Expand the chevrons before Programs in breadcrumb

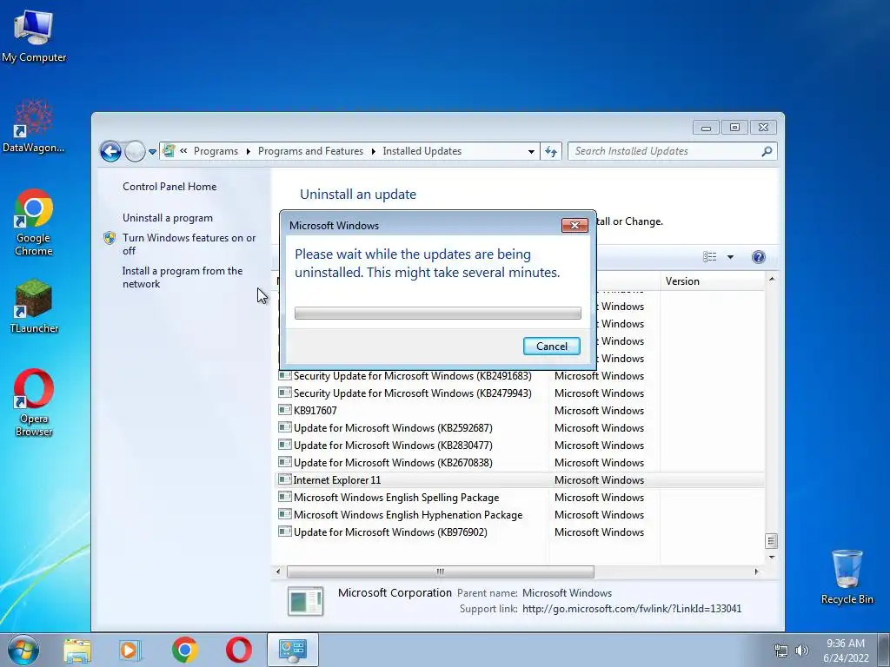point(183,151)
